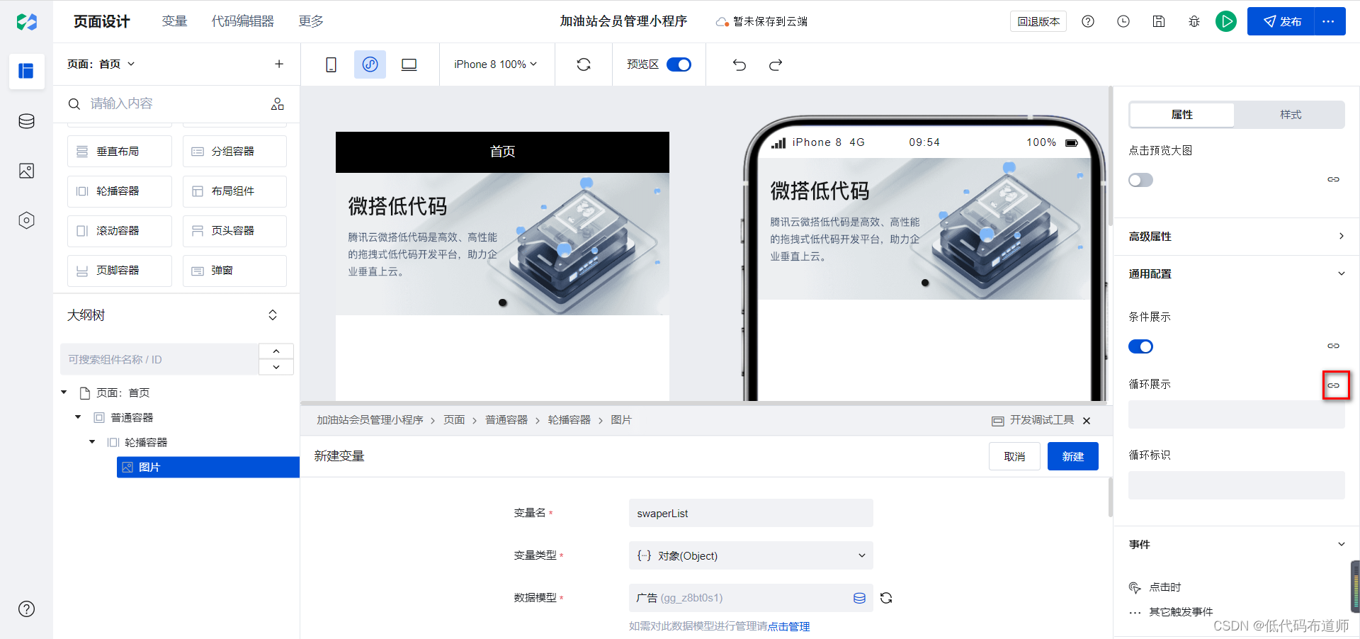The width and height of the screenshot is (1360, 639).
Task: Click 新建 to create the variable
Action: [x=1073, y=456]
